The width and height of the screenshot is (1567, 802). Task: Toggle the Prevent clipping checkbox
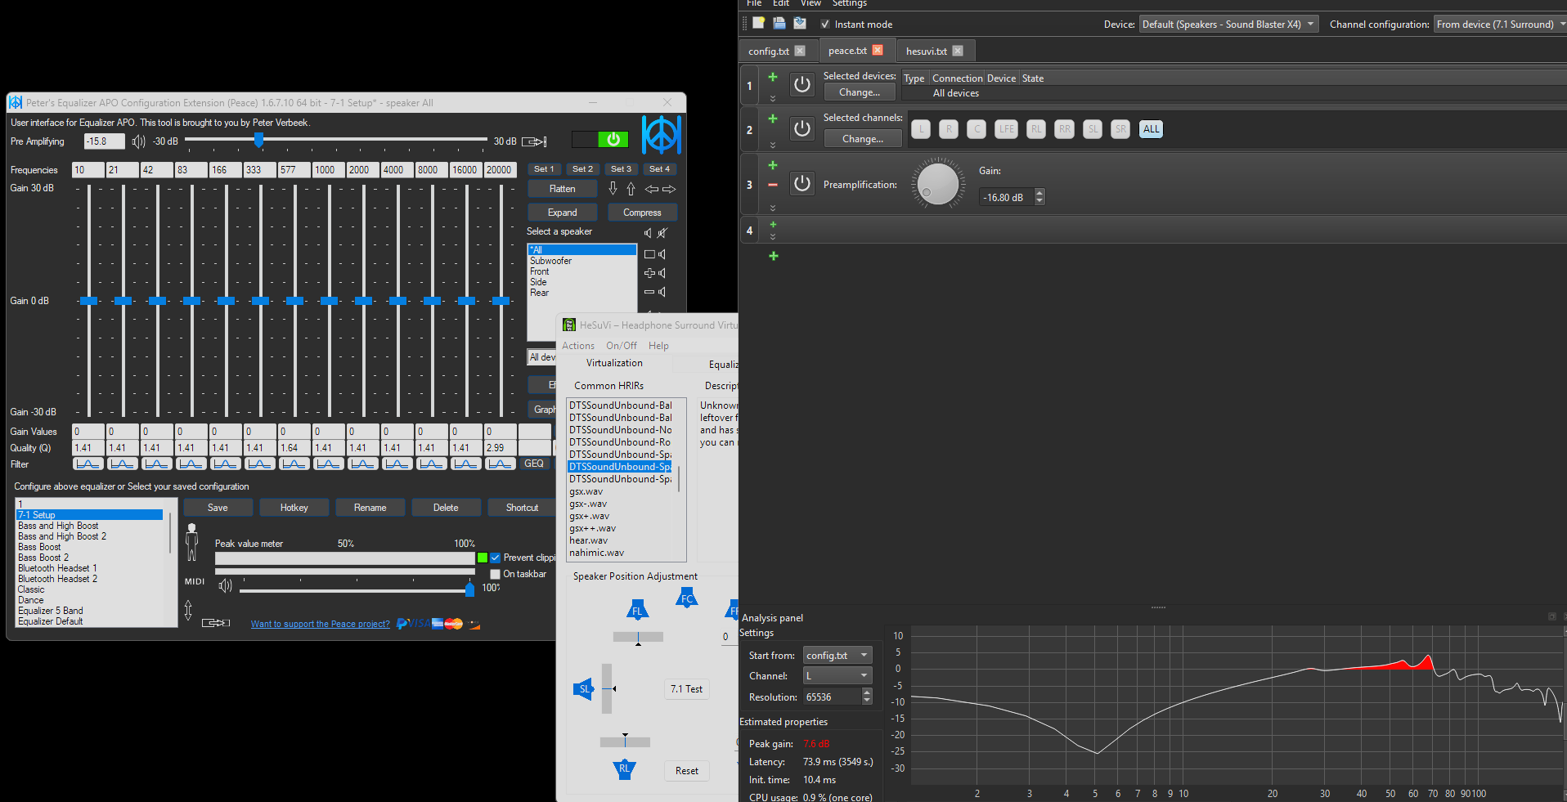tap(495, 558)
